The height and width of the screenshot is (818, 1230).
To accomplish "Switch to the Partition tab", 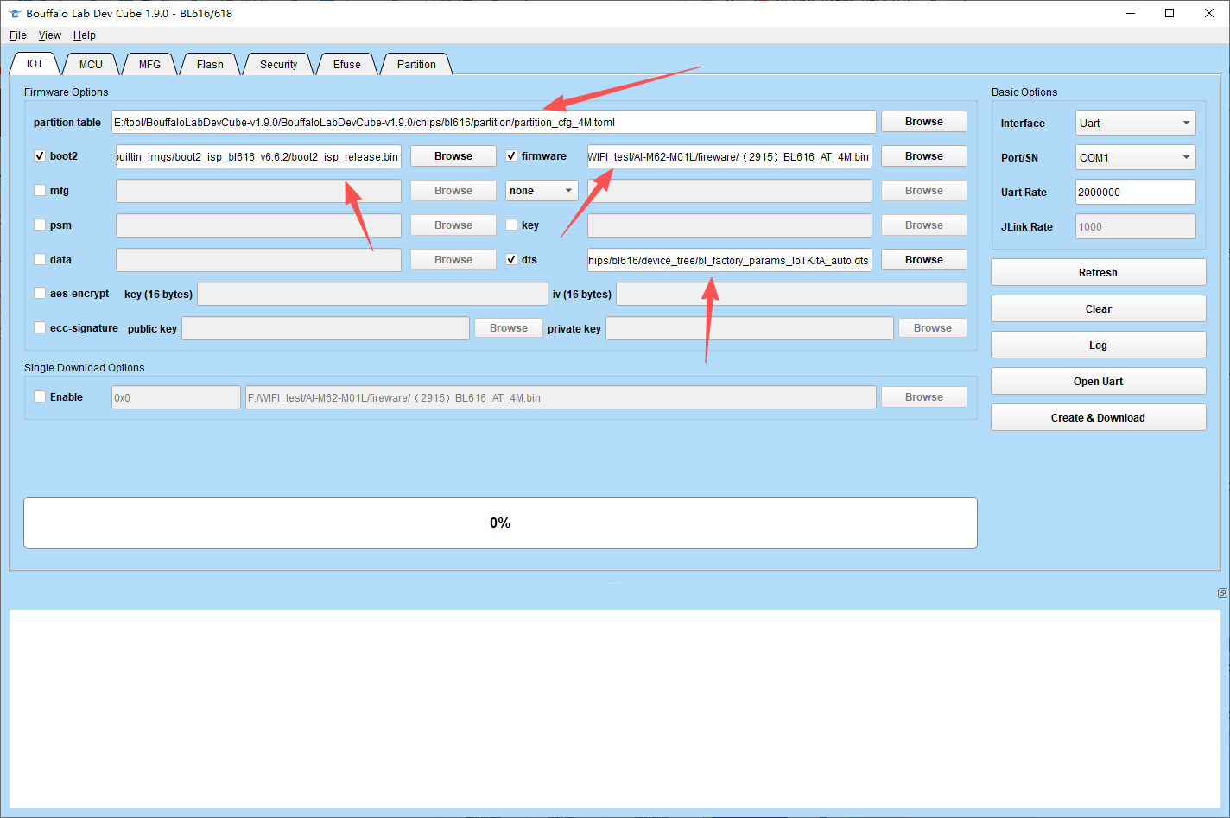I will (416, 65).
